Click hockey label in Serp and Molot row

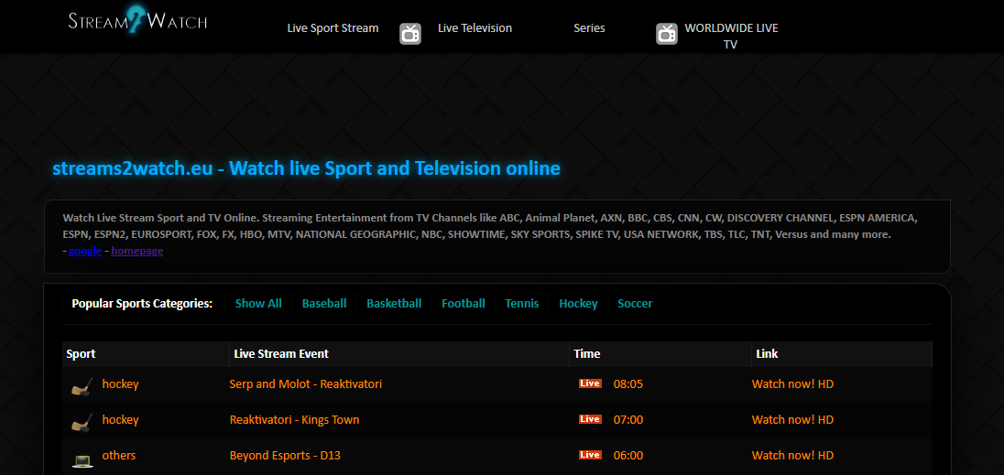coord(120,384)
